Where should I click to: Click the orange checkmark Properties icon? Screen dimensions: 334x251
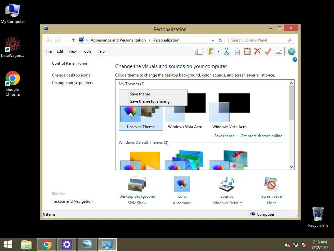pyautogui.click(x=268, y=51)
